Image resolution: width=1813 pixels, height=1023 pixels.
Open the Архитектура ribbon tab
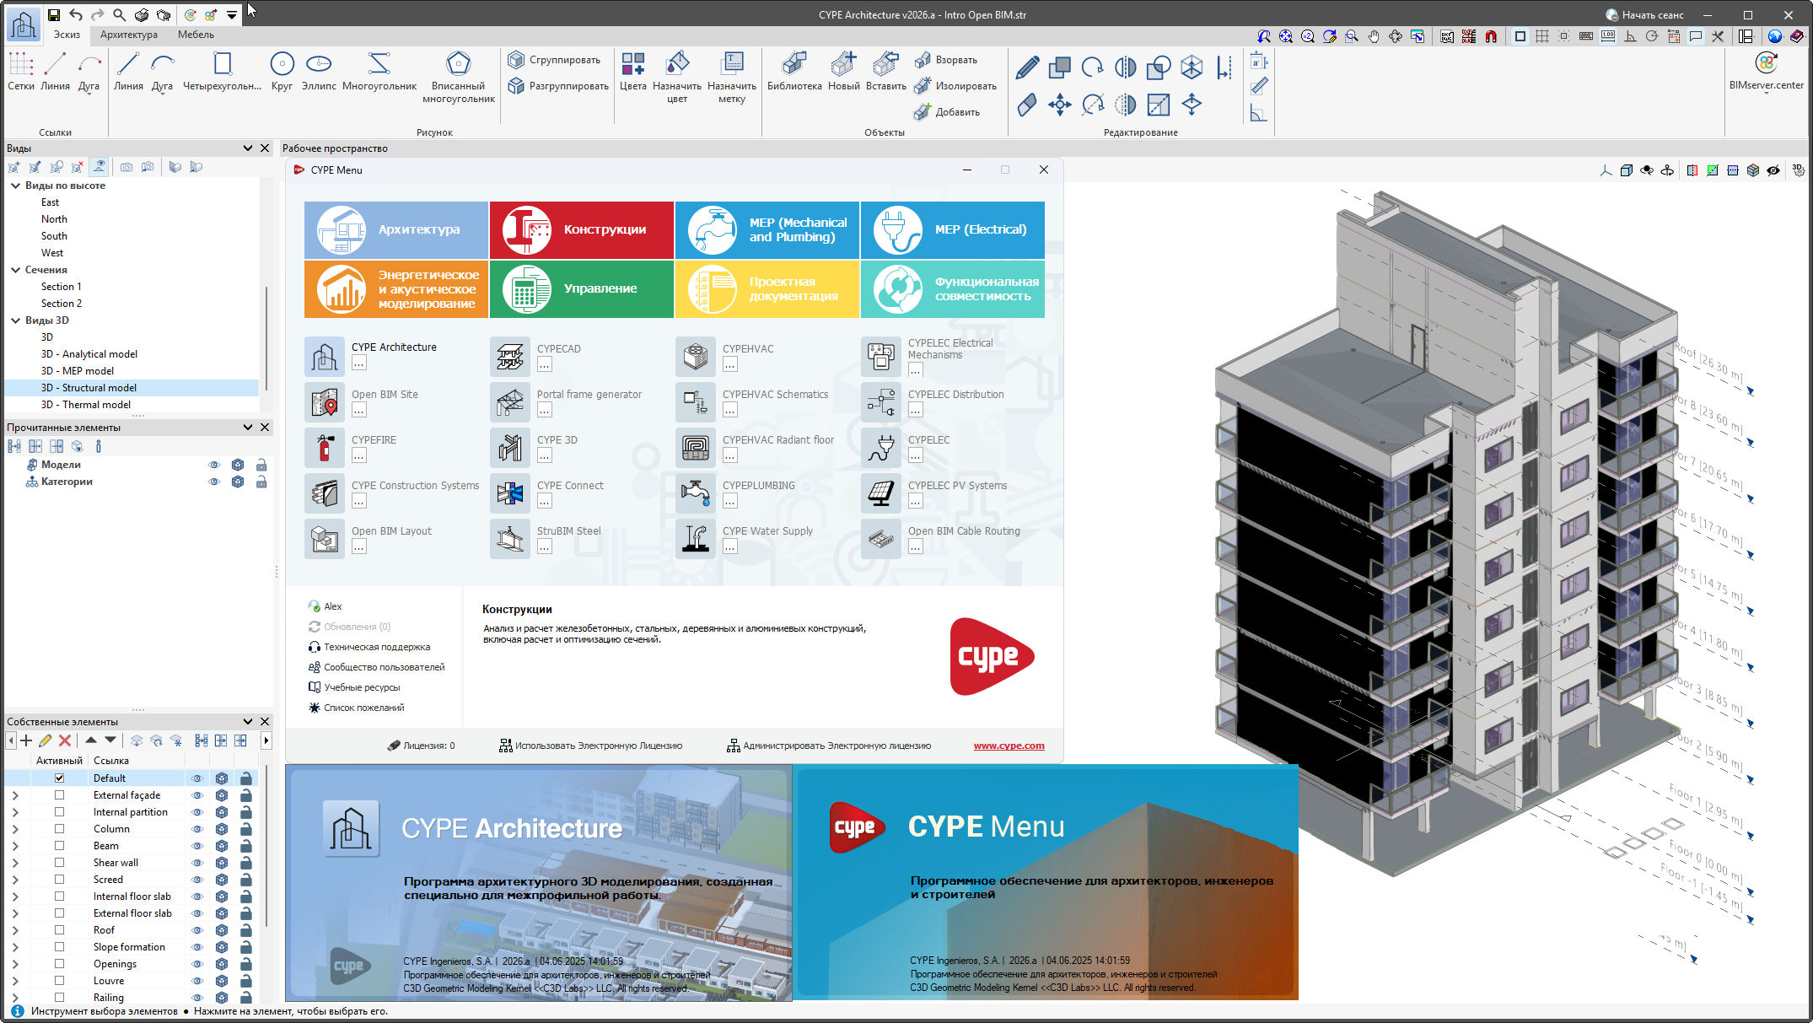(x=128, y=35)
